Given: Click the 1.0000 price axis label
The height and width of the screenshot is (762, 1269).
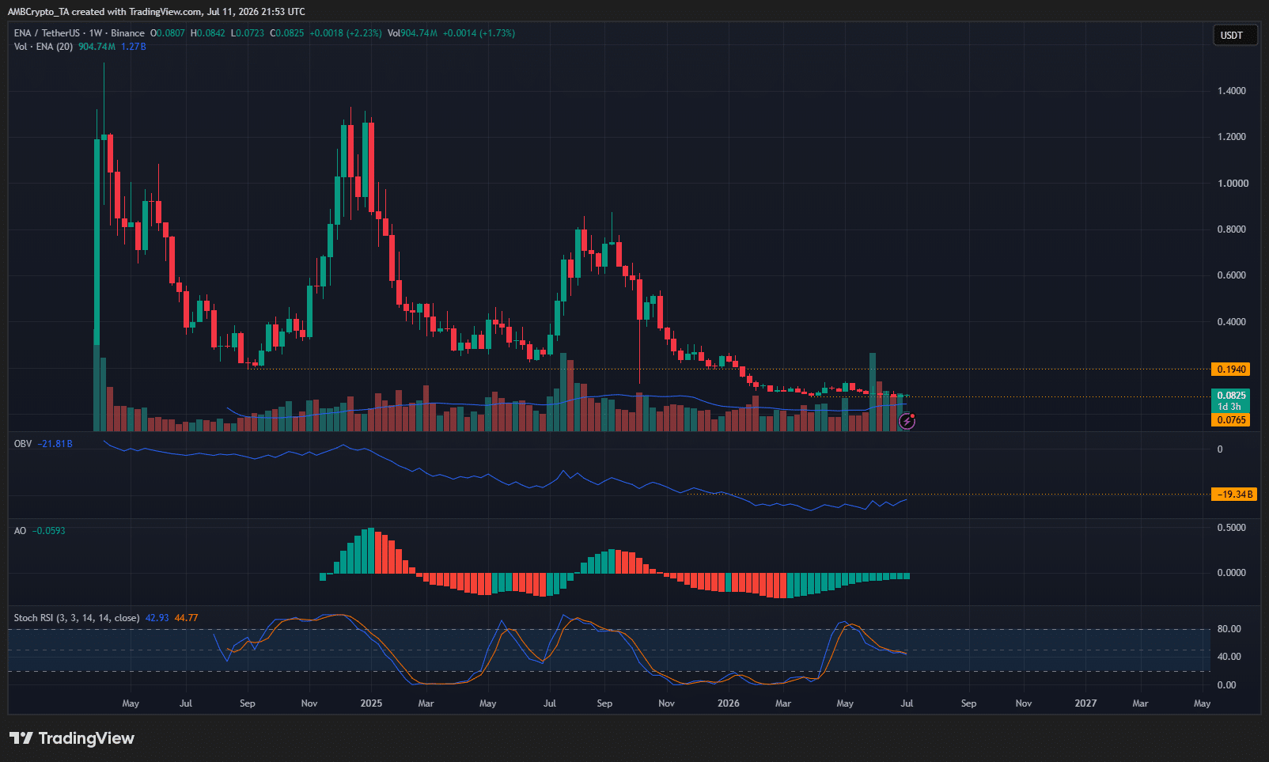Looking at the screenshot, I should click(1233, 184).
